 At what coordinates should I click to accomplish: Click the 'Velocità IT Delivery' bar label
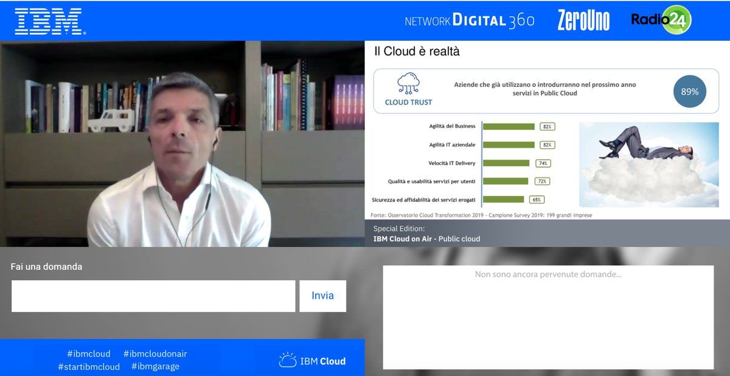pos(452,163)
